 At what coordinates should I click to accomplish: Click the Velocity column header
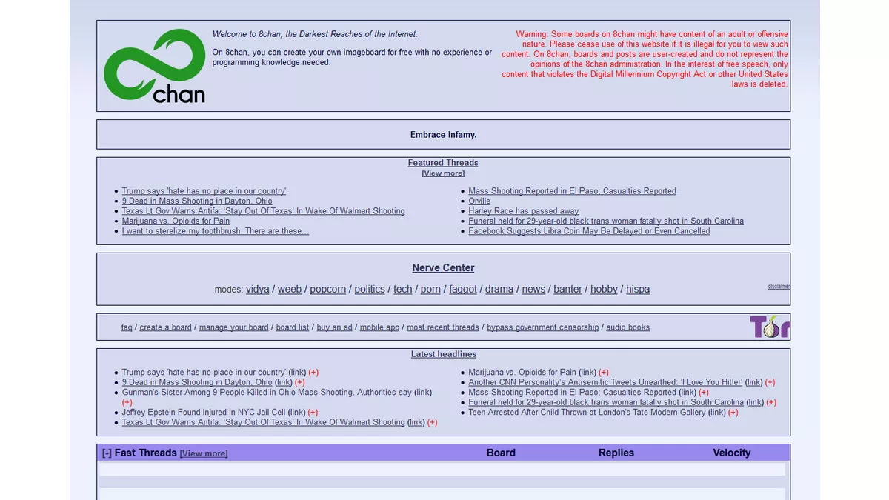pos(732,453)
